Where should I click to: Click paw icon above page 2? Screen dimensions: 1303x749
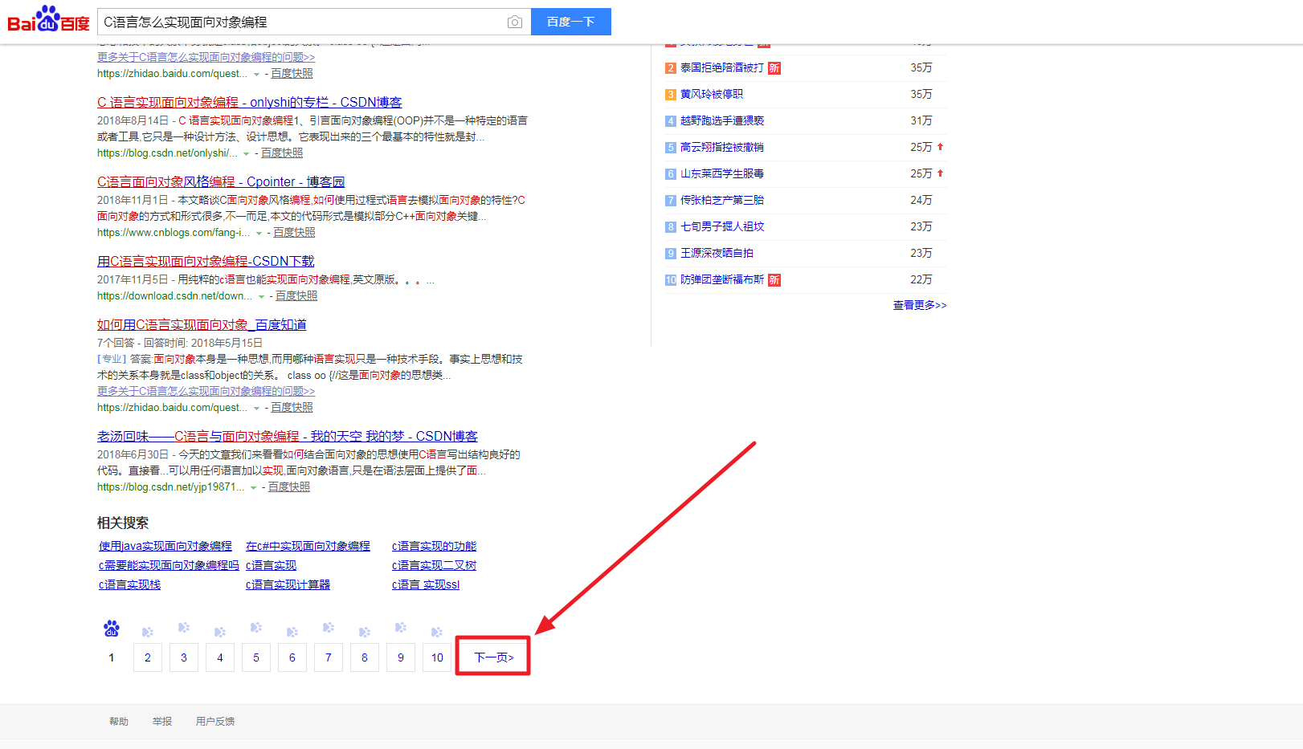[148, 632]
